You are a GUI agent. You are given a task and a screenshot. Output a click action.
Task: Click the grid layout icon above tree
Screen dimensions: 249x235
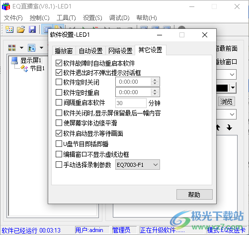coord(12,48)
